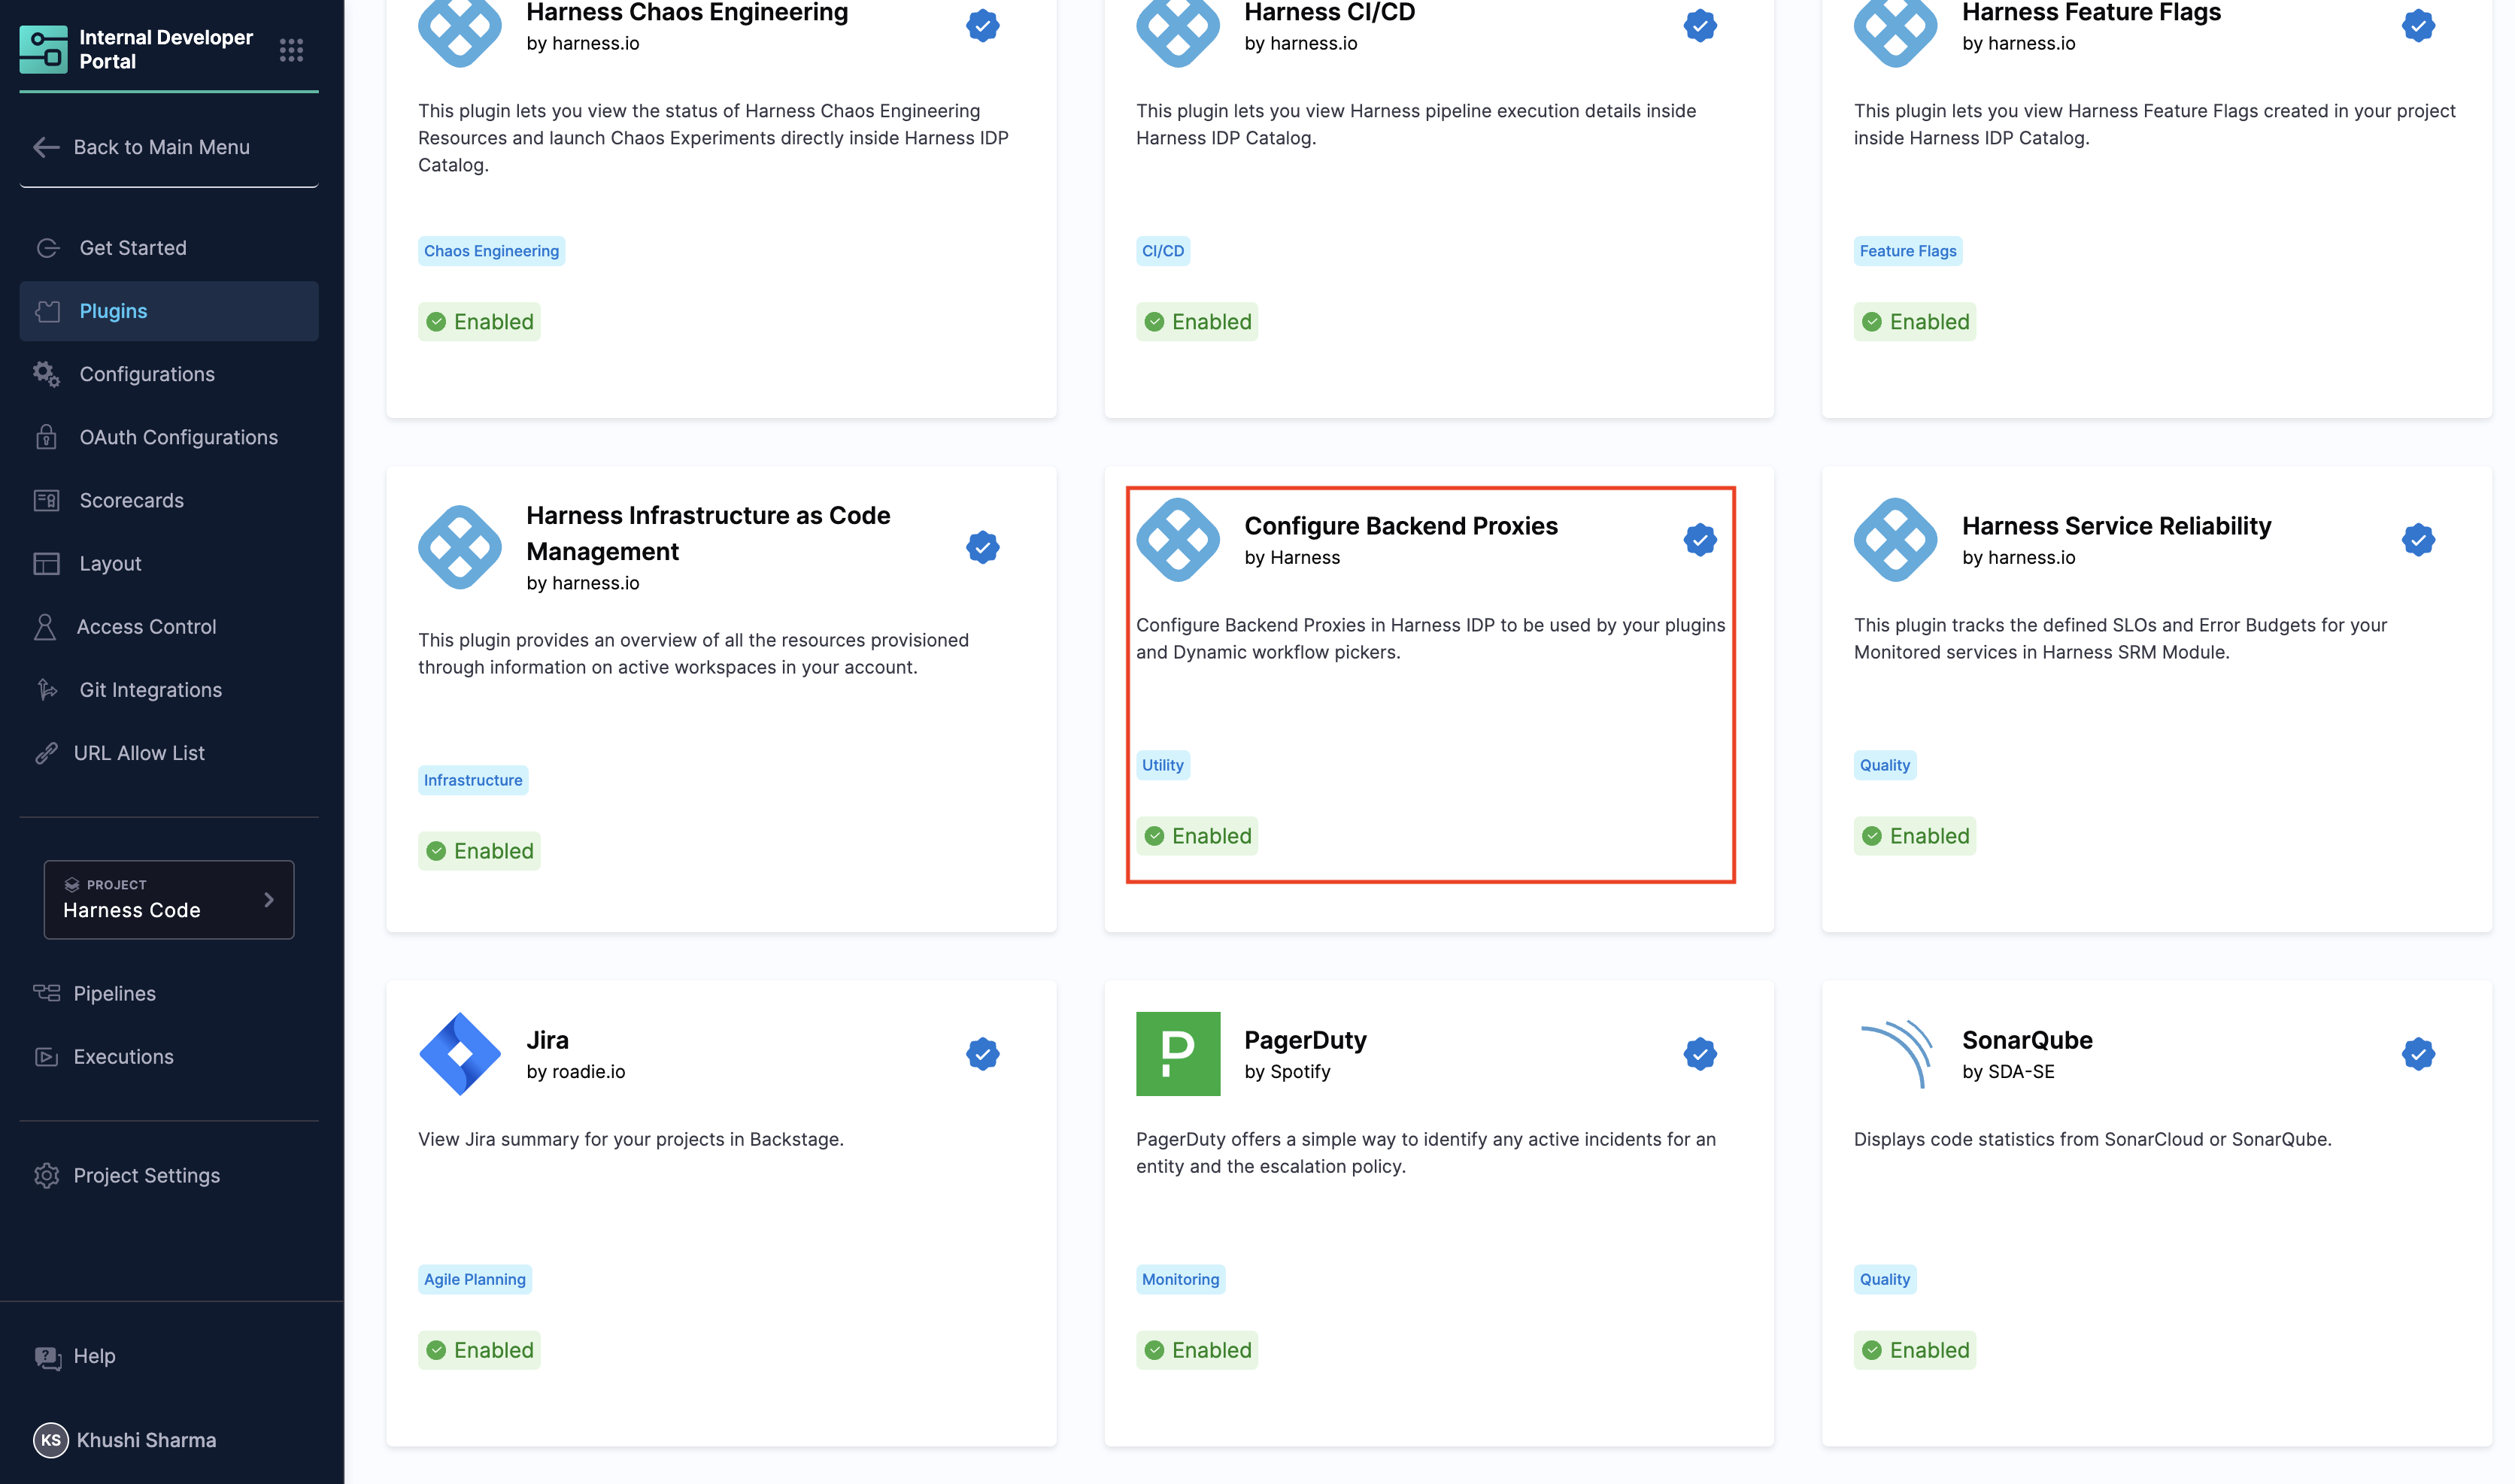Open Scorecards in the sidebar

[131, 500]
